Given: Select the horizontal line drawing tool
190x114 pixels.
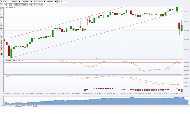Looking at the screenshot, I should coord(1,13).
